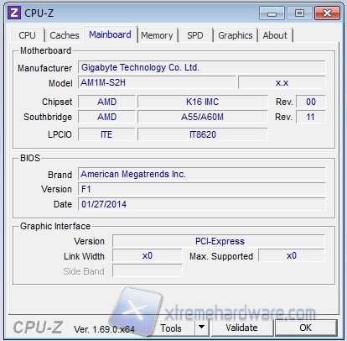The height and width of the screenshot is (341, 347).
Task: Open the Caches tab
Action: click(65, 35)
